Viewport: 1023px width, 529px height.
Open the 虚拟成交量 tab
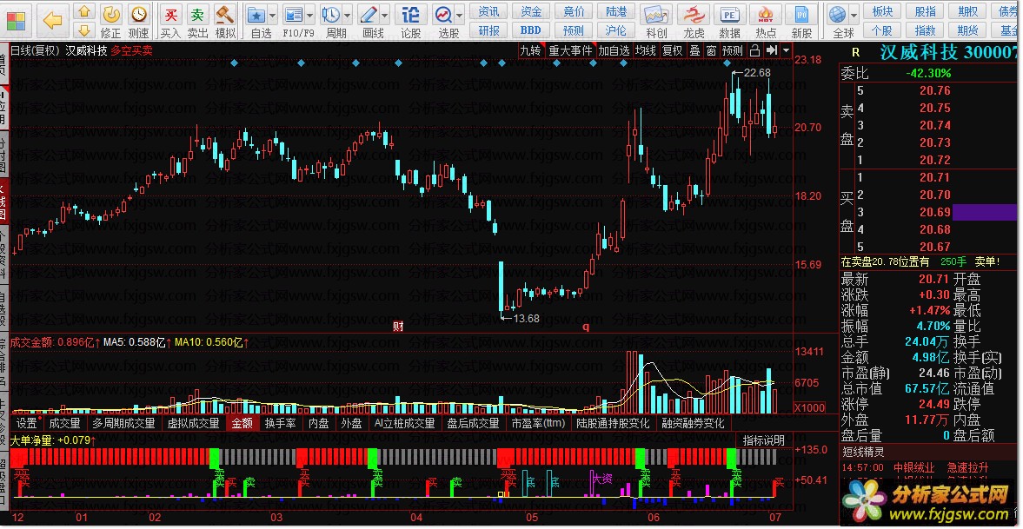click(193, 423)
